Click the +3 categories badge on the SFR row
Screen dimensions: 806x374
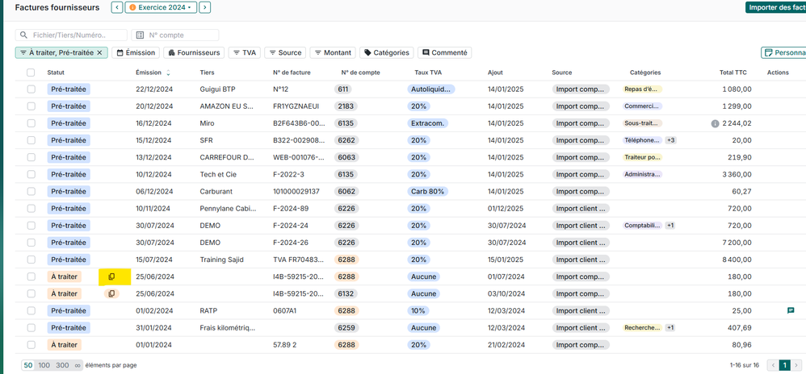670,140
